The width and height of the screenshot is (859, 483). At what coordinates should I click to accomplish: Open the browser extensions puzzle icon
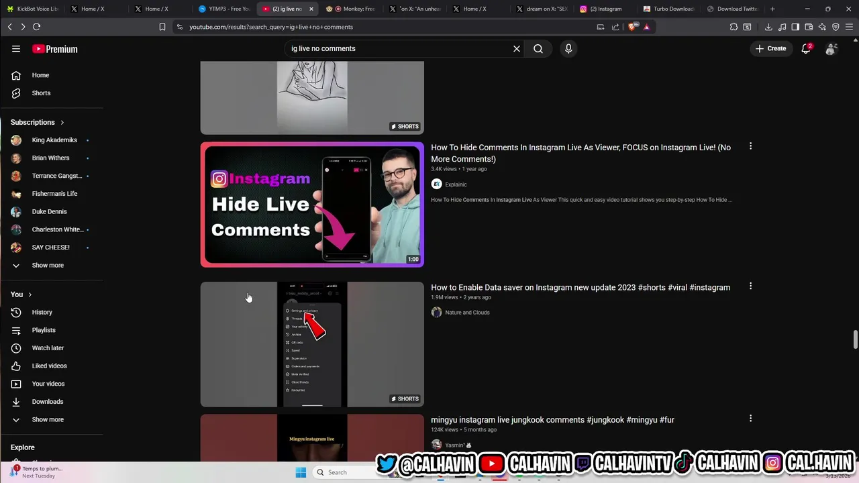point(734,27)
